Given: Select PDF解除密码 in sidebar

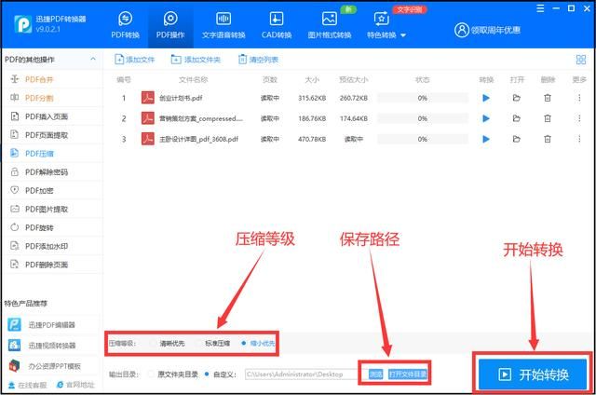Looking at the screenshot, I should click(x=52, y=172).
